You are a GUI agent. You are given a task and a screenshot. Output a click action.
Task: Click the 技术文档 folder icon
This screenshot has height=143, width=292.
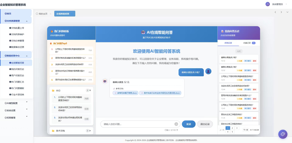pyautogui.click(x=53, y=131)
